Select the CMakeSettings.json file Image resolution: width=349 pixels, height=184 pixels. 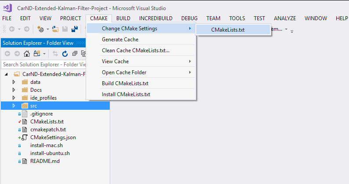(x=53, y=137)
